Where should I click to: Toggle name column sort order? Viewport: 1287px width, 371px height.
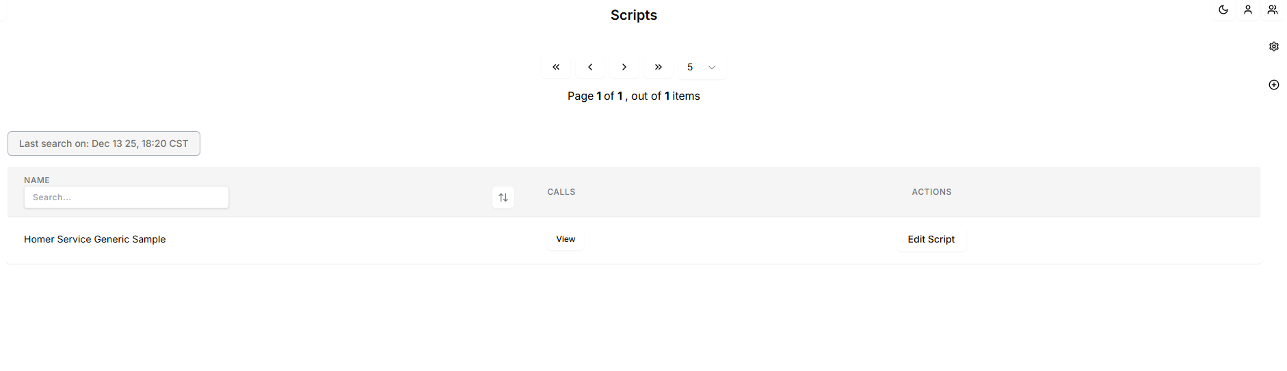(x=503, y=197)
